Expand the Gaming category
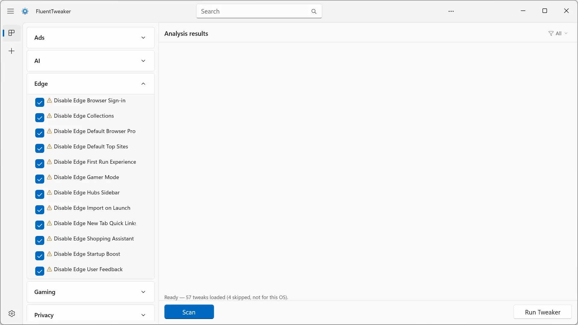578x325 pixels. (91, 292)
